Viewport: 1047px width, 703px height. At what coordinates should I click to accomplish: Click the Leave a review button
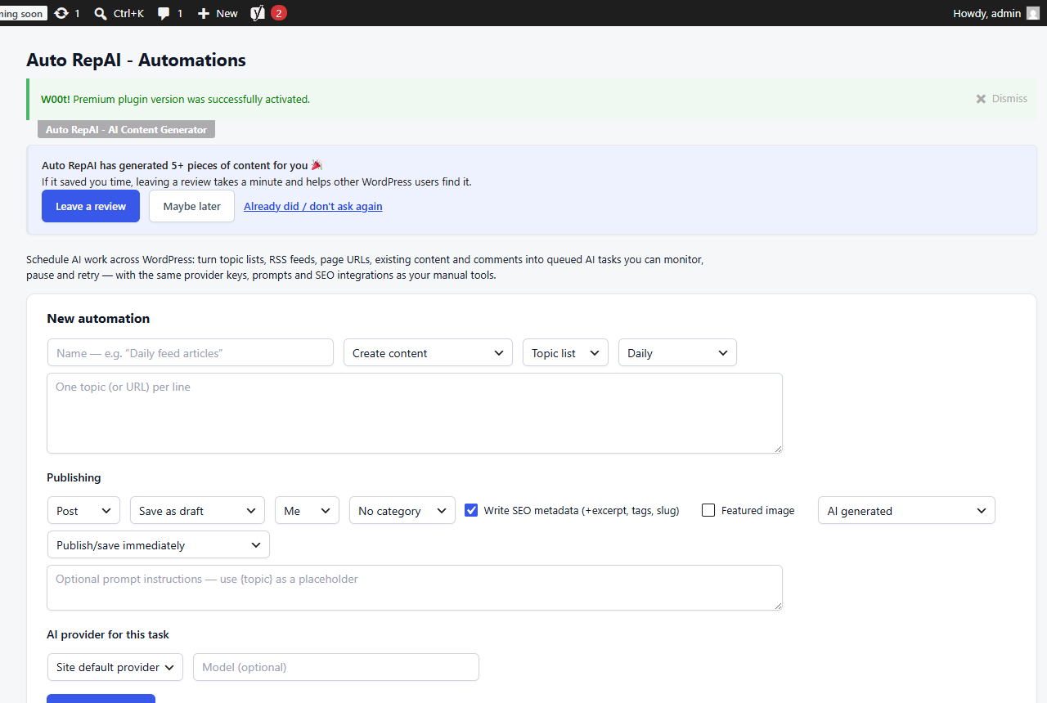pyautogui.click(x=91, y=206)
